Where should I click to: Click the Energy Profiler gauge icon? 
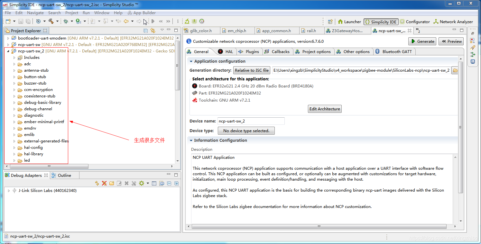point(202,21)
